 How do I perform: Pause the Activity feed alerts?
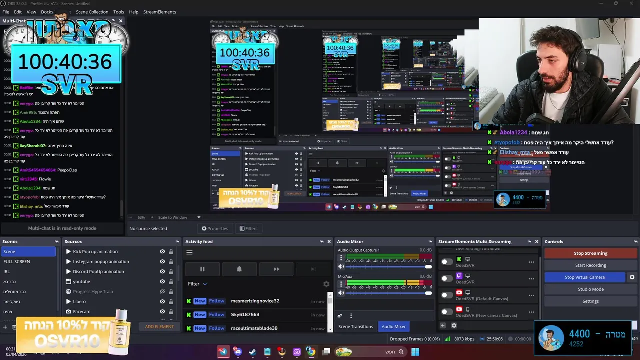[x=202, y=269]
